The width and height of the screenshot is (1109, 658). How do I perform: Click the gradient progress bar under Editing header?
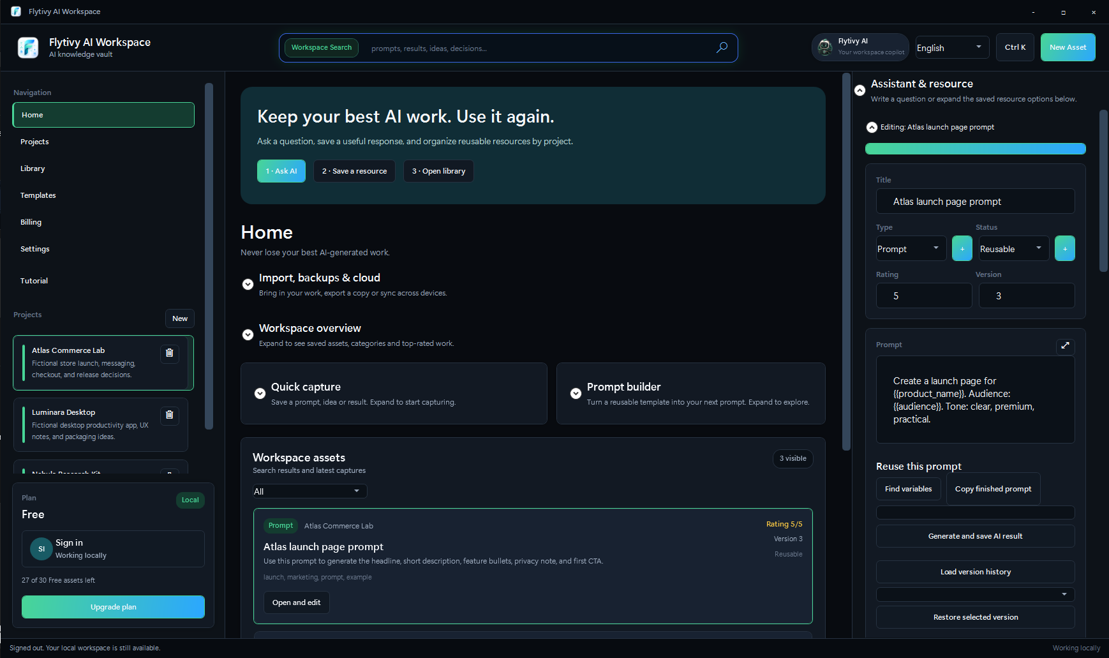[x=975, y=149]
